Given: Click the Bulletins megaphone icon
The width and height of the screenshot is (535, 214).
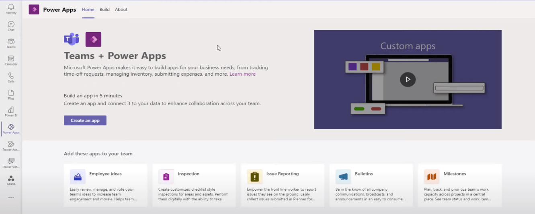Looking at the screenshot, I should coord(343,177).
